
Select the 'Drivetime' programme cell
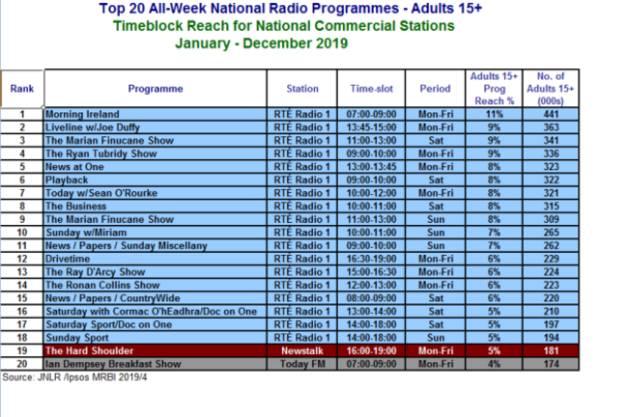(x=156, y=259)
